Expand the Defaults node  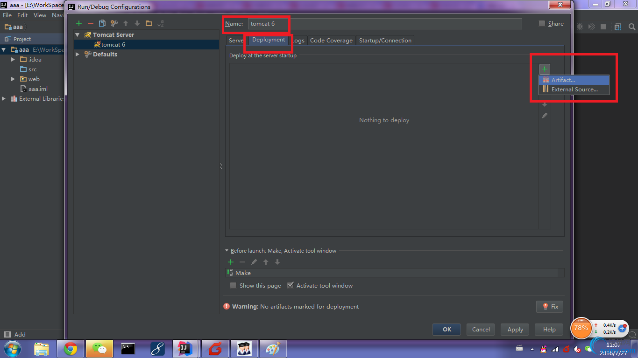point(78,55)
